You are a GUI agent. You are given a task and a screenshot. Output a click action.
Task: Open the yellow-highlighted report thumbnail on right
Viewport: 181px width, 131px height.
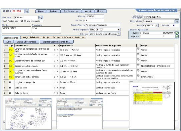[x=152, y=105]
